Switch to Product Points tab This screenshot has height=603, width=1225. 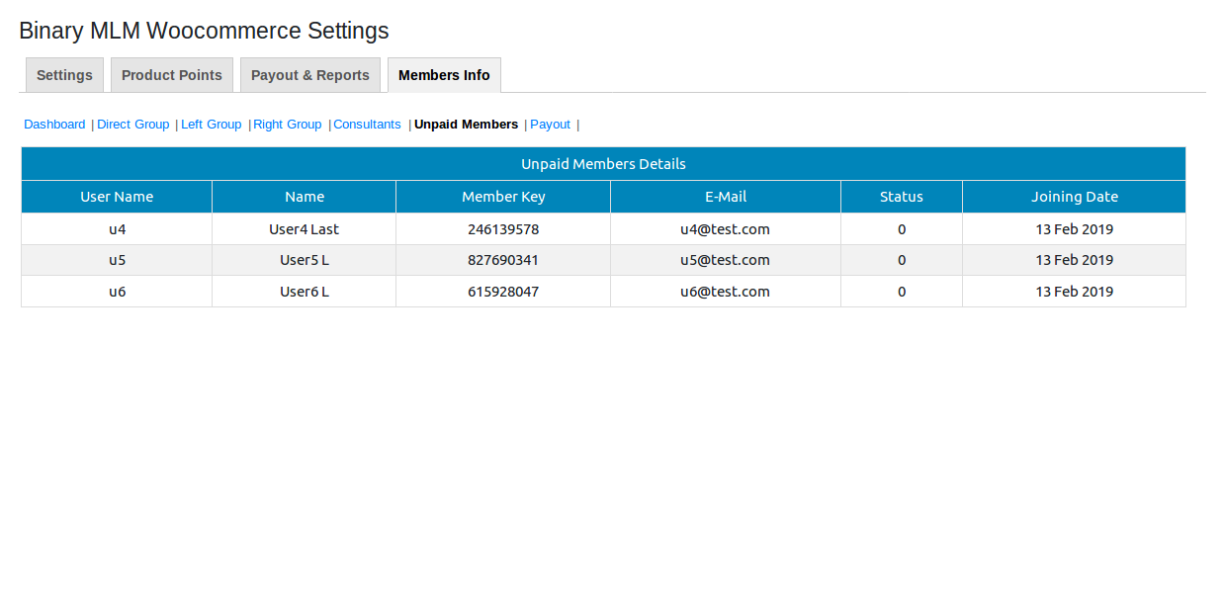[172, 75]
